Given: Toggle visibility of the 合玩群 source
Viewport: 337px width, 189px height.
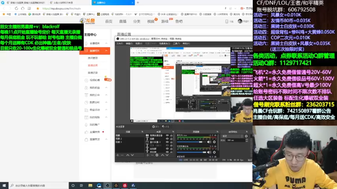Looking at the screenshot, I should (167, 149).
